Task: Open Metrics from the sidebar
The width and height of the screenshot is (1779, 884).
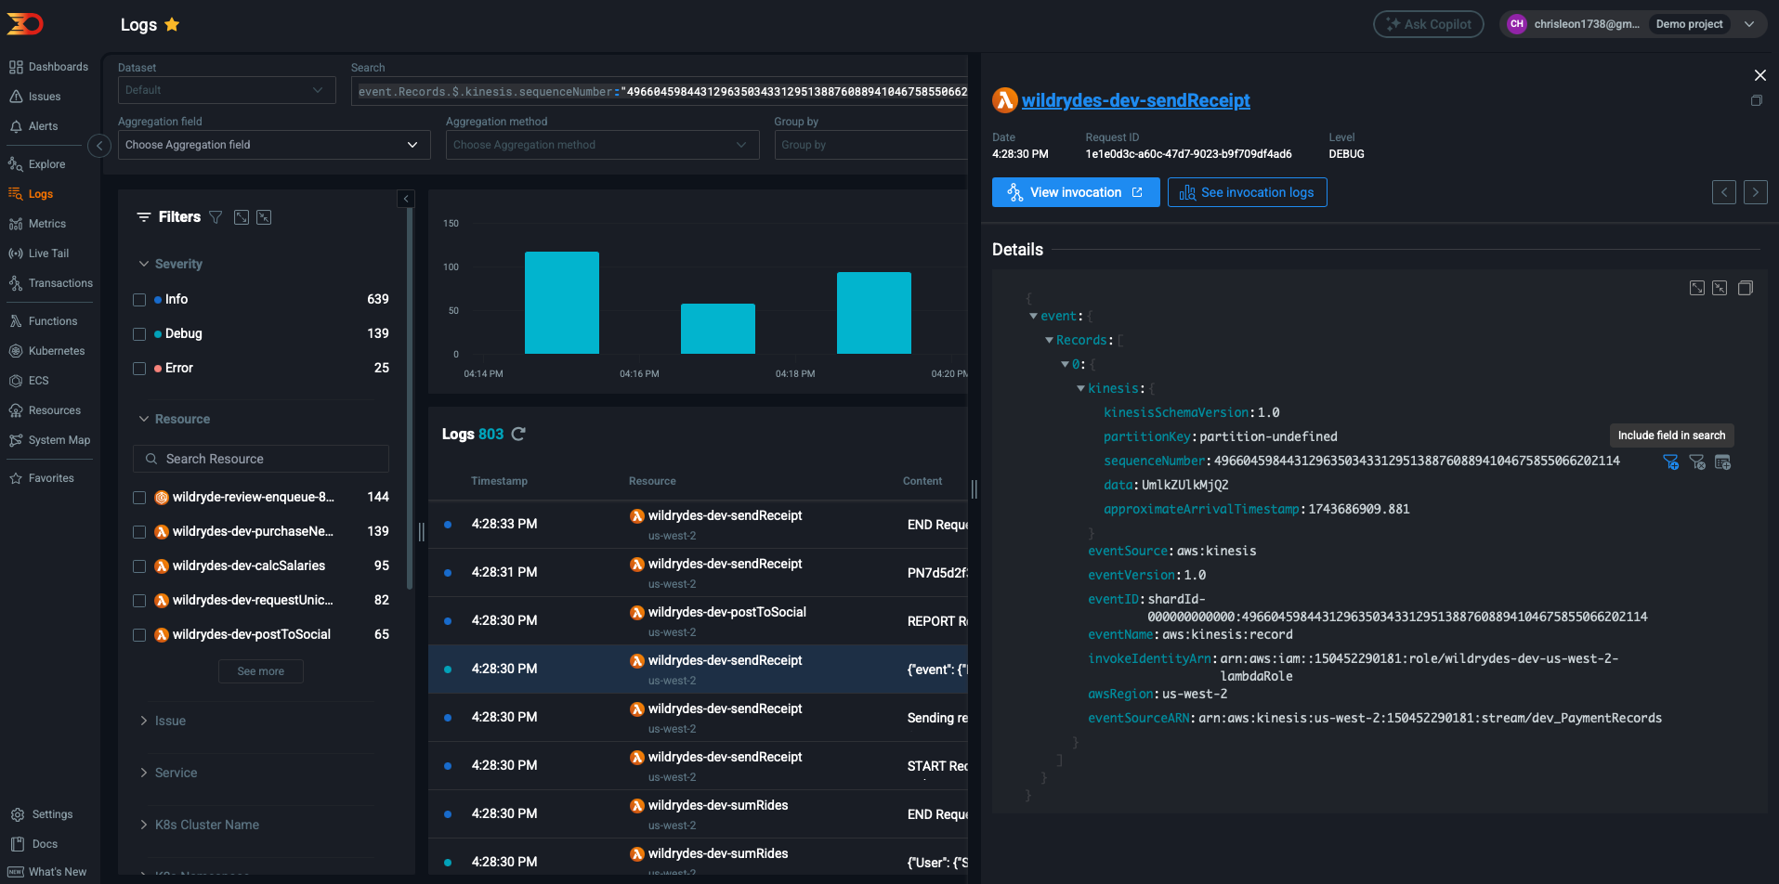Action: tap(37, 224)
